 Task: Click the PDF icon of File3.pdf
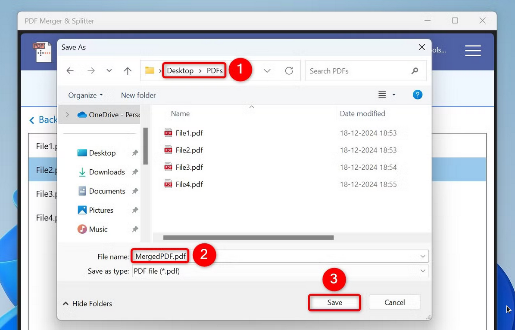[168, 167]
